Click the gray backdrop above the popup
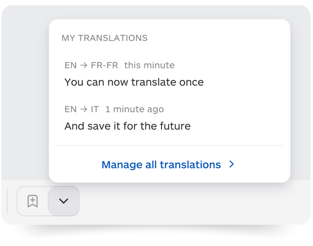The height and width of the screenshot is (246, 313). pos(156,12)
